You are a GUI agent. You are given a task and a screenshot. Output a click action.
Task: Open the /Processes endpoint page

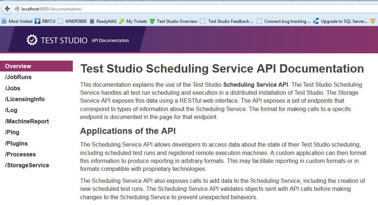[20, 154]
